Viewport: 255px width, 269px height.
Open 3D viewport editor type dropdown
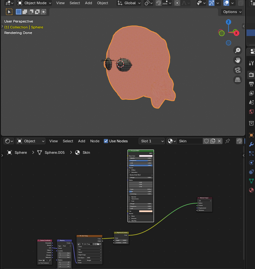(x=9, y=3)
